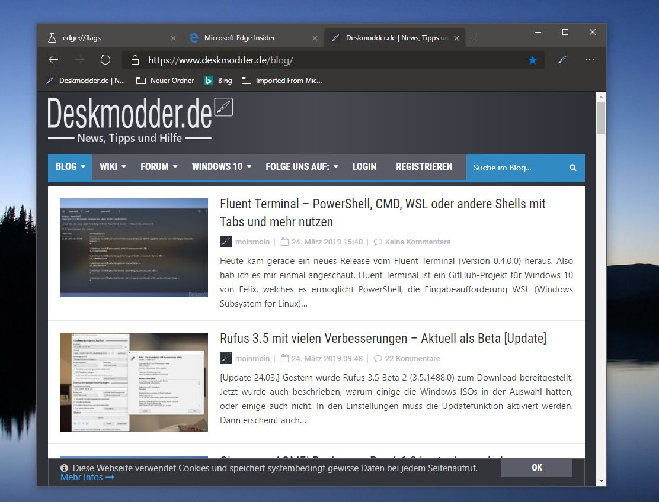Click the pen logo icon beside Deskmodder.de
Viewport: 659px width, 502px height.
click(223, 107)
